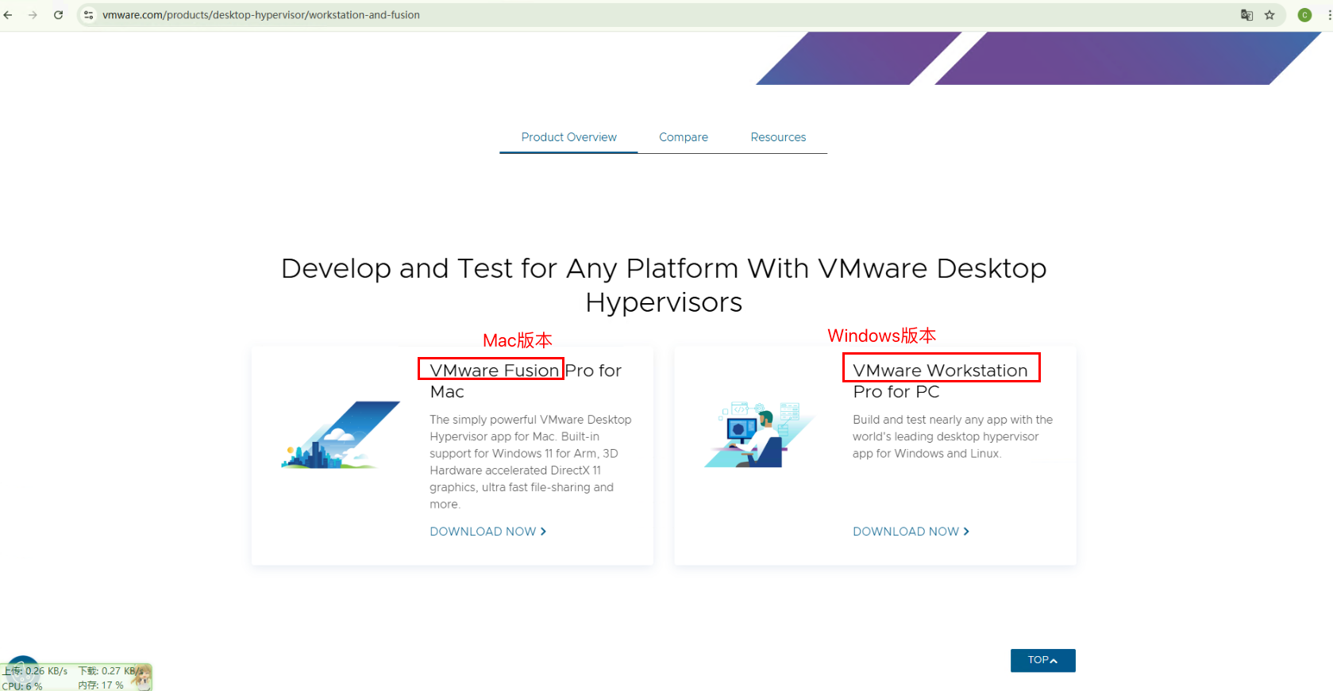Click DOWNLOAD NOW for Workstation Pro

(x=911, y=532)
